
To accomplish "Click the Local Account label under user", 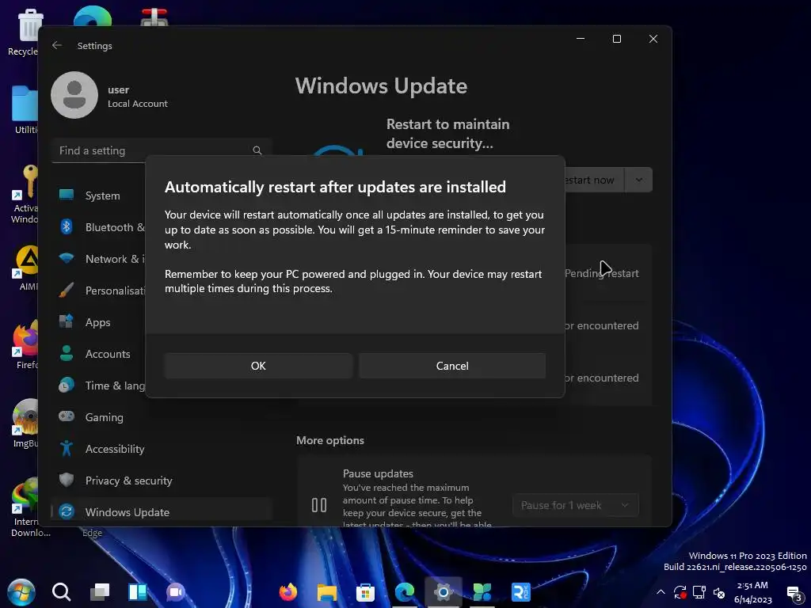I will (138, 104).
